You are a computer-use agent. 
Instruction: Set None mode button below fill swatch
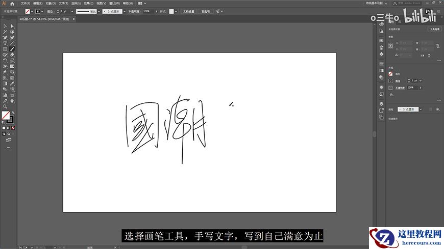[x=13, y=128]
